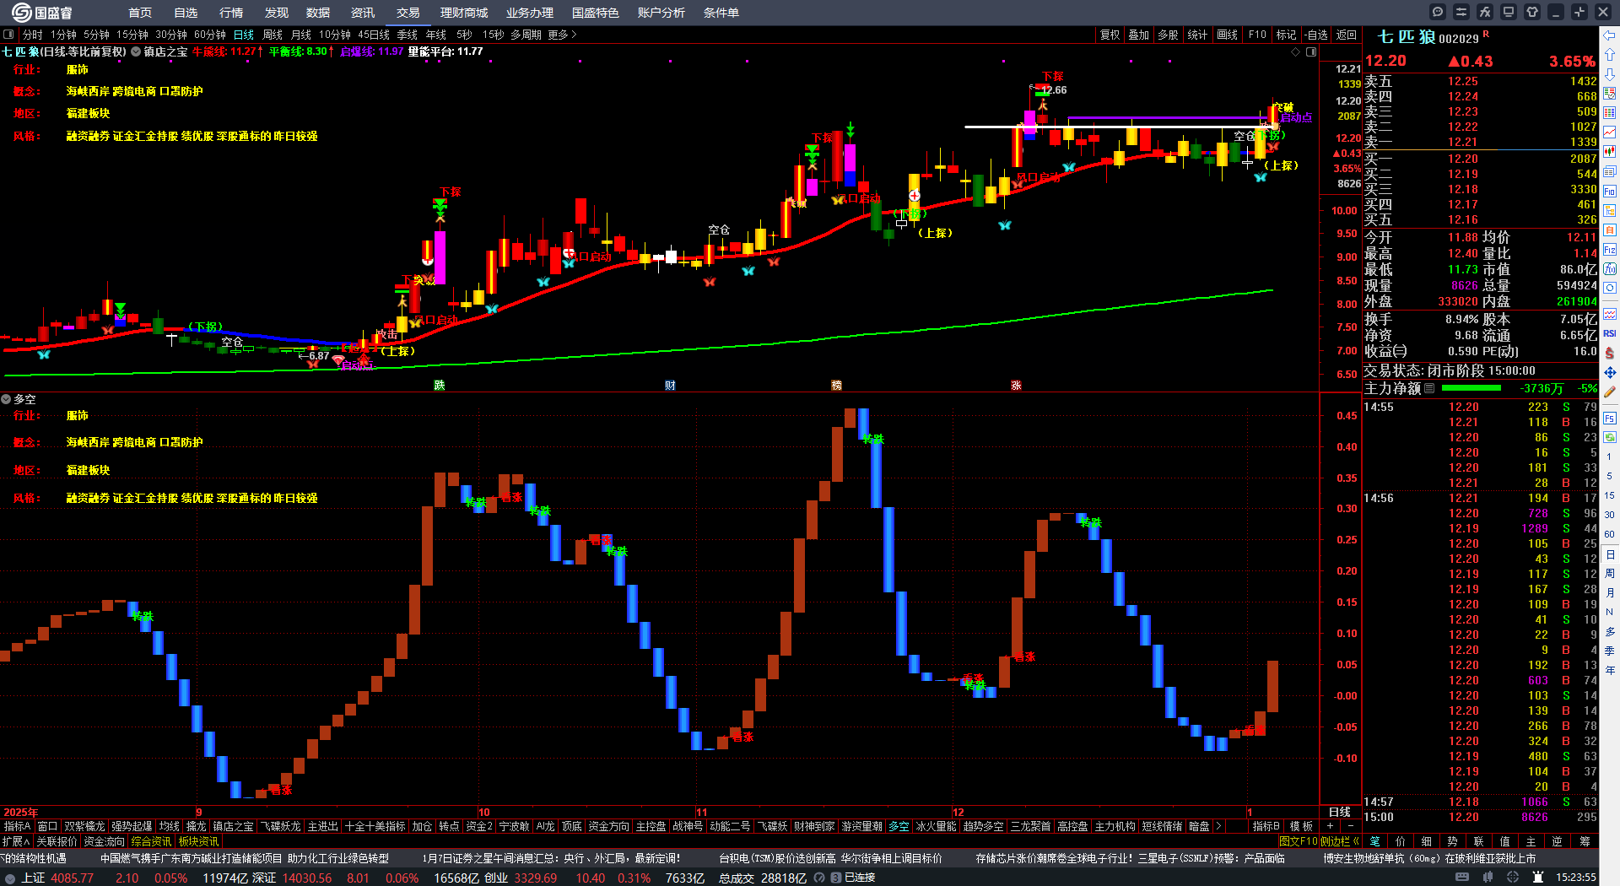The width and height of the screenshot is (1620, 886).
Task: Click the 模板 button
Action: pos(1301,826)
